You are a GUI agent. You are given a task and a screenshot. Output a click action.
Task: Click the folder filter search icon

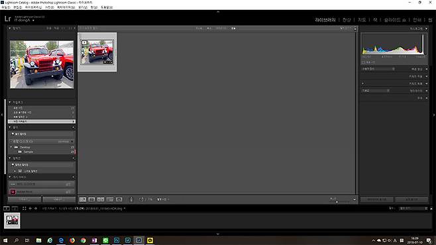[x=13, y=134]
